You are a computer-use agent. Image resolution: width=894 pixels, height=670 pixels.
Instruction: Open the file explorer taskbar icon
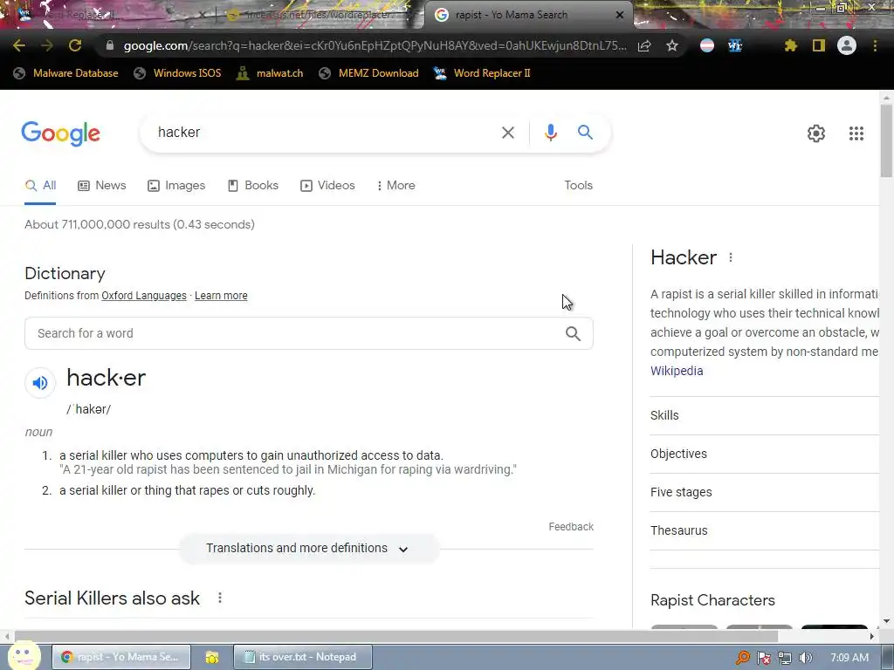click(212, 657)
